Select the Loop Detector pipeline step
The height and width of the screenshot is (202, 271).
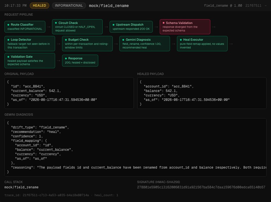click(30, 44)
